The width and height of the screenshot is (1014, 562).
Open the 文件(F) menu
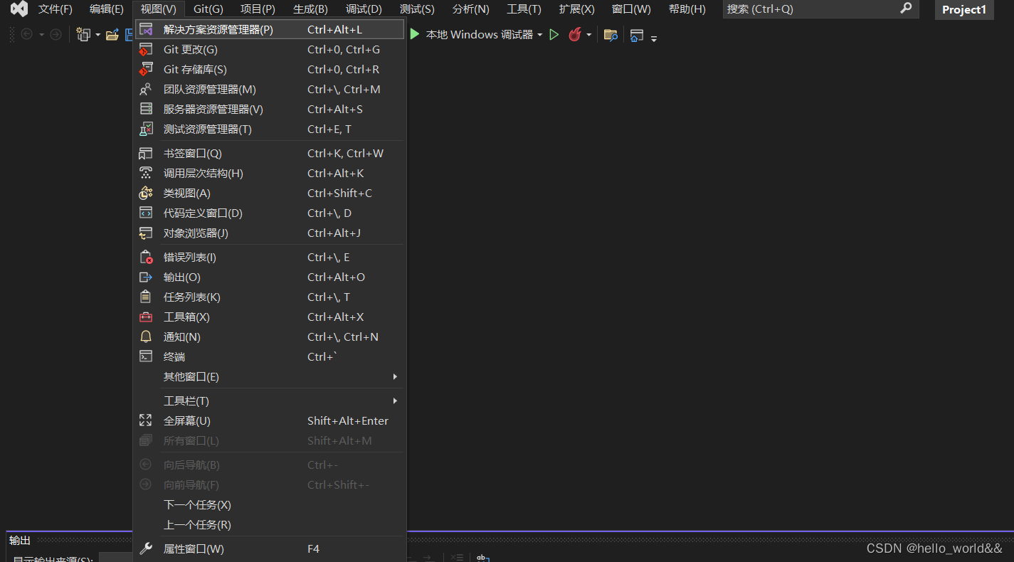tap(56, 9)
